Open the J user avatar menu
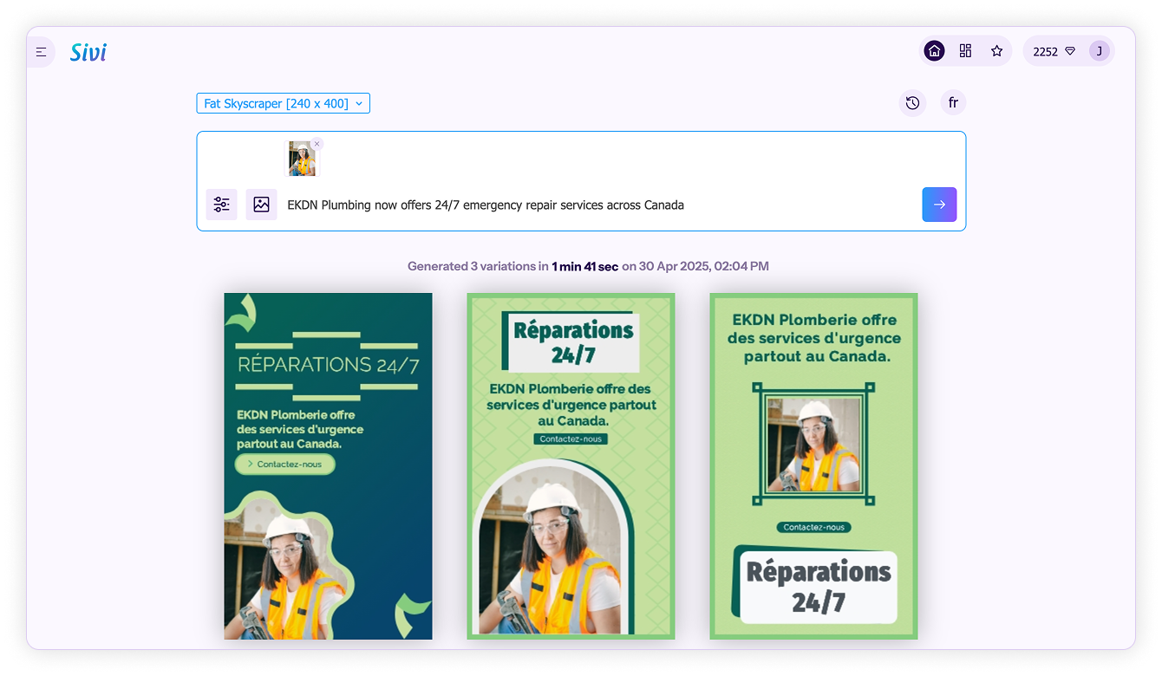Viewport: 1162px width, 676px height. 1099,51
